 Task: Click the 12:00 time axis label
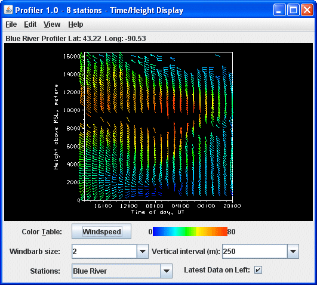[x=129, y=206]
